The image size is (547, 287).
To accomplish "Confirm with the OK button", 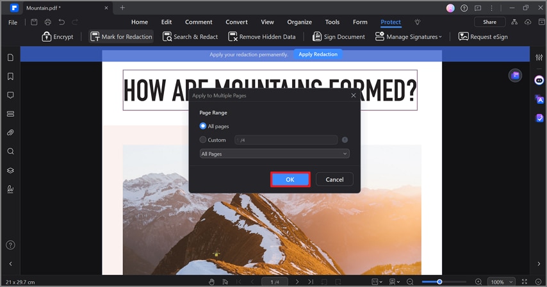I will click(x=290, y=179).
